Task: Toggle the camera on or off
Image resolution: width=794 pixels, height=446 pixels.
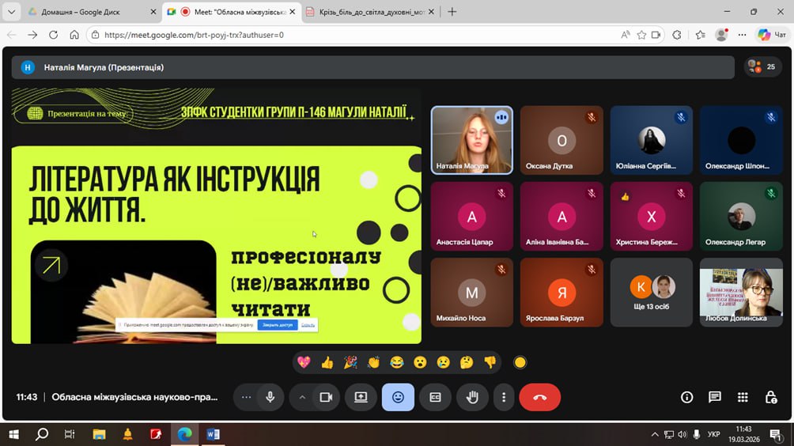Action: [325, 397]
